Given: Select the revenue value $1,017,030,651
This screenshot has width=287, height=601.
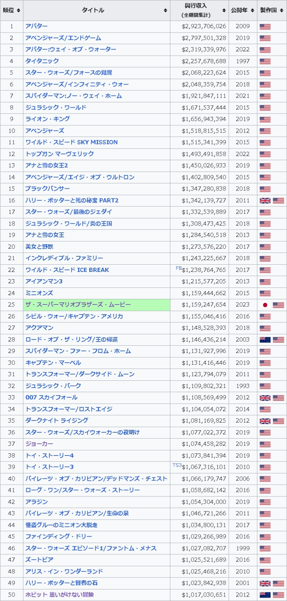Looking at the screenshot, I should pos(204,594).
